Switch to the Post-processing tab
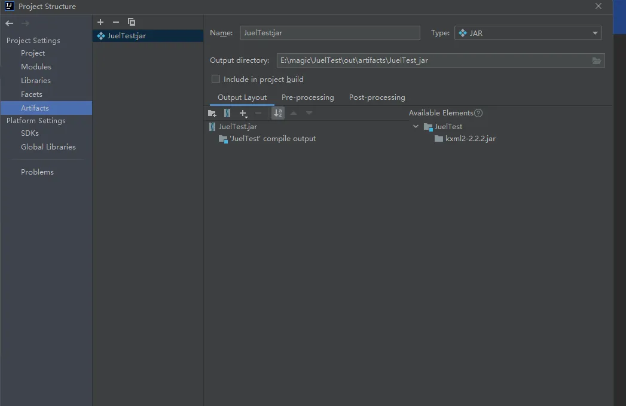 tap(377, 97)
